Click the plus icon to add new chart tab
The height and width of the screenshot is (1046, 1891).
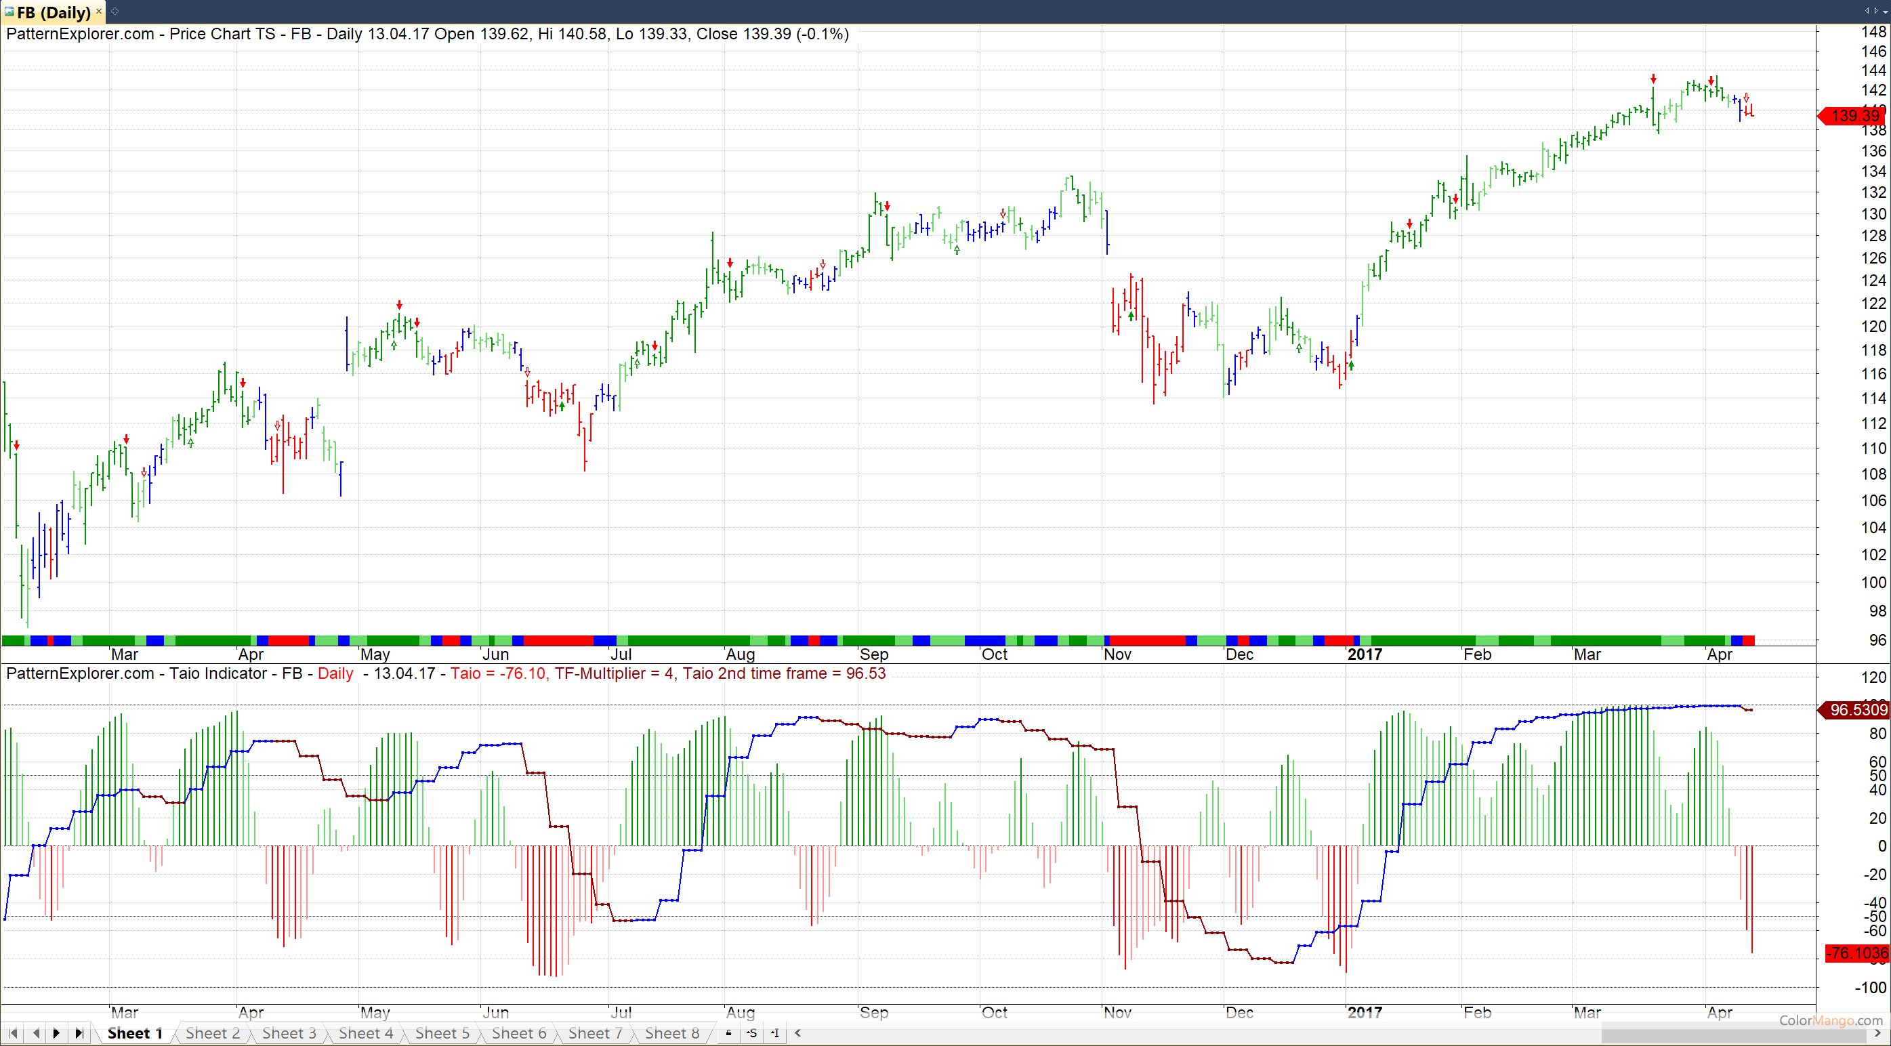(x=115, y=11)
